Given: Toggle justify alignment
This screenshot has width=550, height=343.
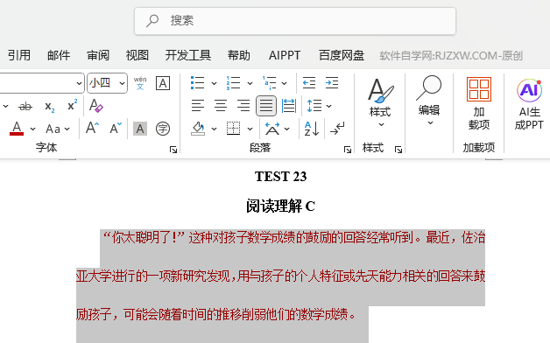Looking at the screenshot, I should pyautogui.click(x=266, y=106).
